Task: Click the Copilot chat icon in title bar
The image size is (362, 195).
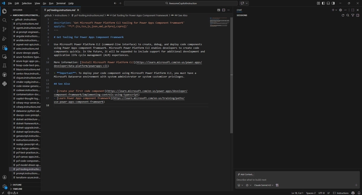Action: 242,3
